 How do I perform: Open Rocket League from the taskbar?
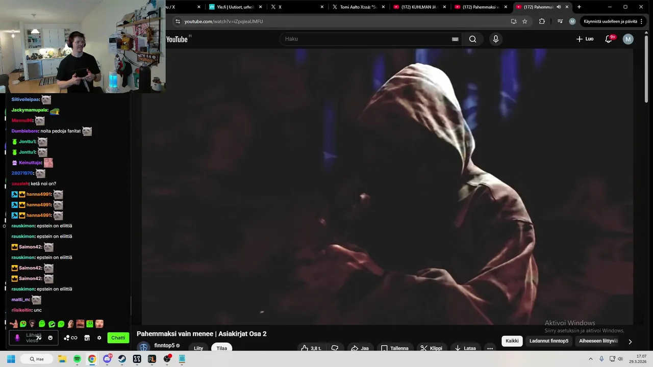(x=152, y=359)
